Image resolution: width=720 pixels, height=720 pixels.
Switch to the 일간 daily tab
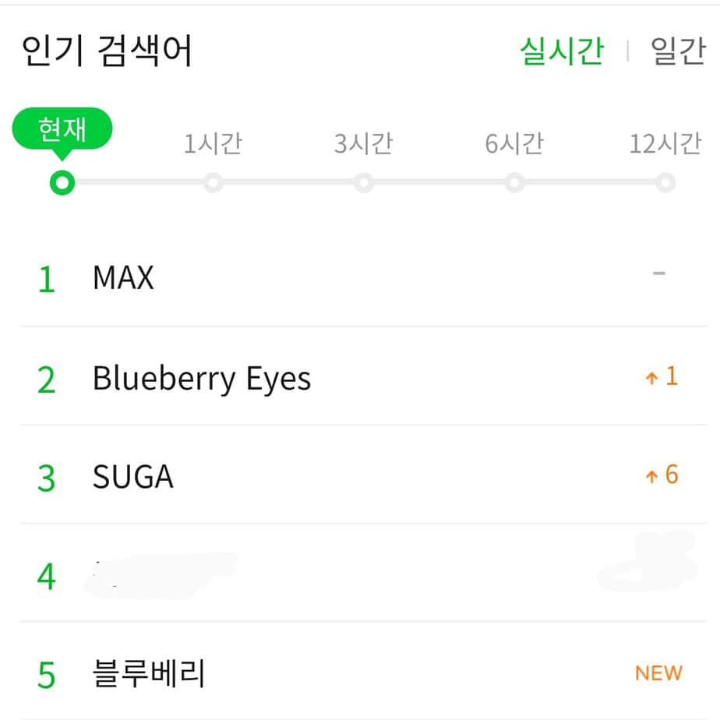(677, 51)
